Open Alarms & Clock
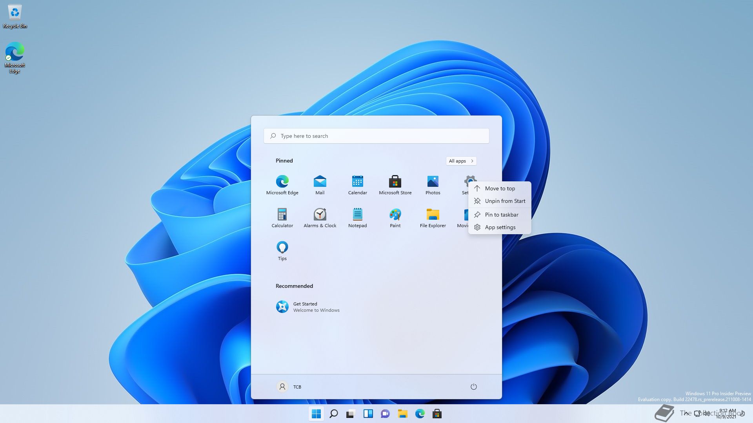Image resolution: width=753 pixels, height=423 pixels. (x=320, y=217)
